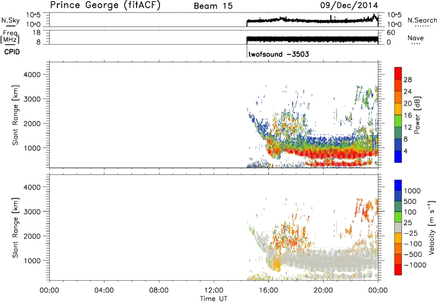Select the bright green 25-100 Velocity swatch
The width and height of the screenshot is (437, 302).
click(398, 217)
